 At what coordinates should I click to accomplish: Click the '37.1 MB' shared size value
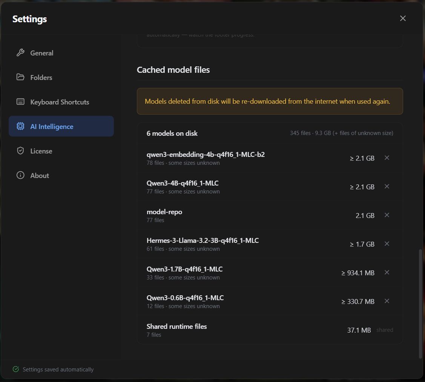point(359,330)
